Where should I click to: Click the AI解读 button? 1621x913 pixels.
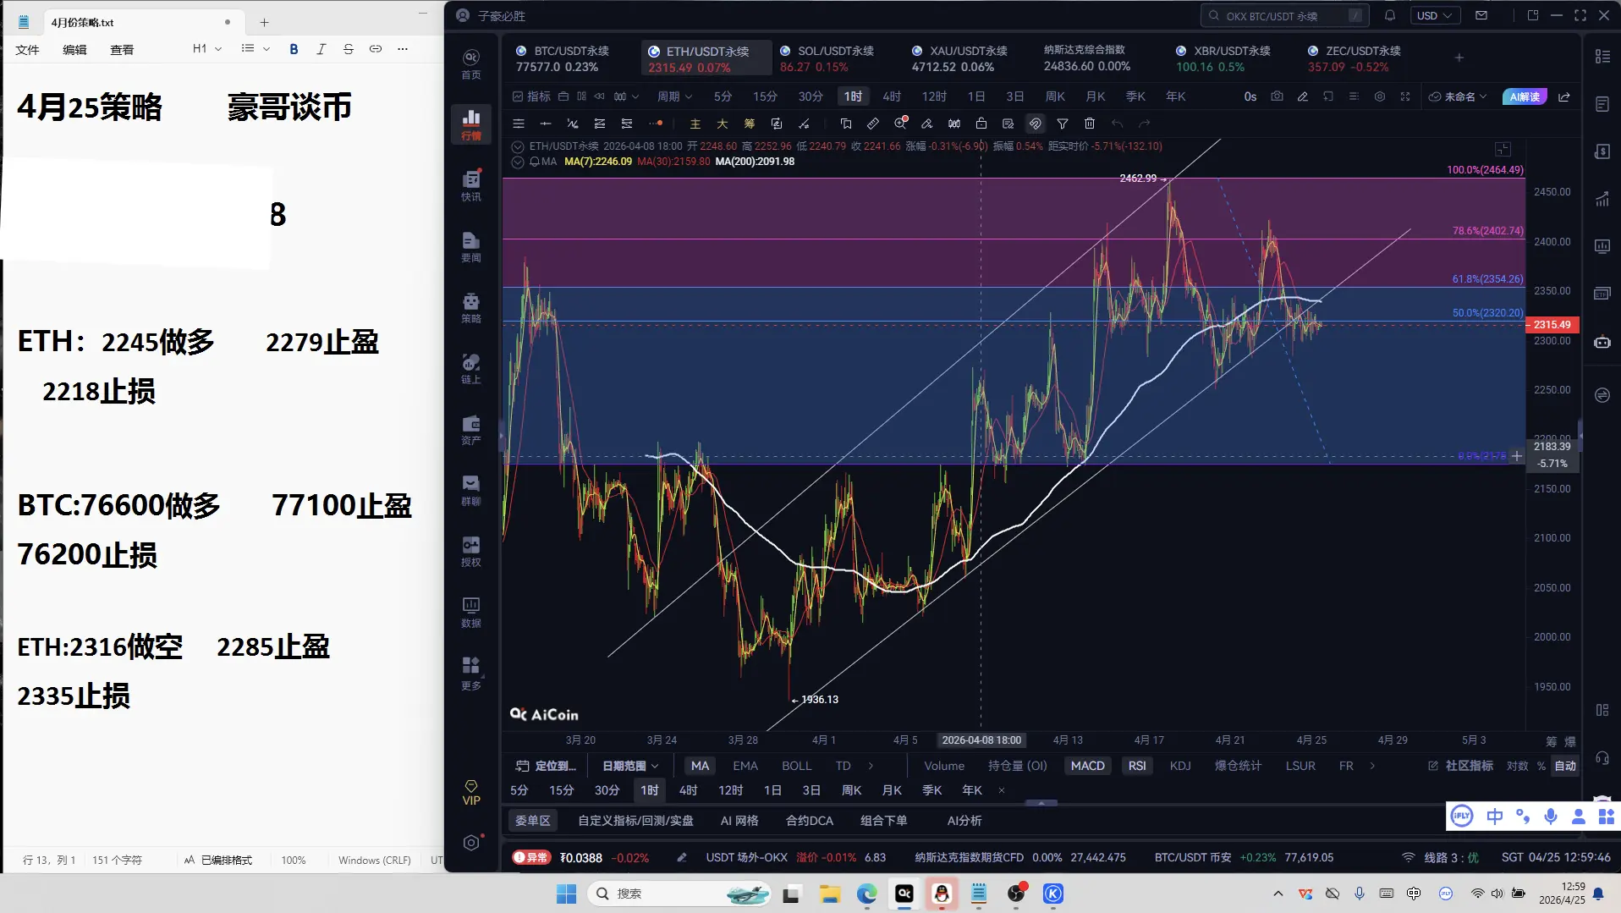[1525, 96]
